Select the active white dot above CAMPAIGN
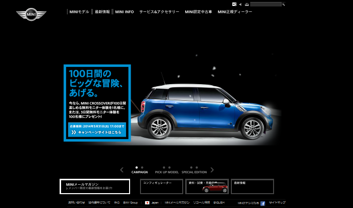Viewport: 353px width, 208px height. (137, 167)
